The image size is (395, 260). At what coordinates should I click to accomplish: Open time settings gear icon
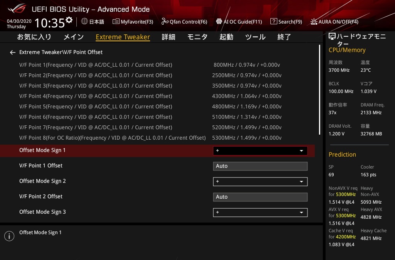69,20
